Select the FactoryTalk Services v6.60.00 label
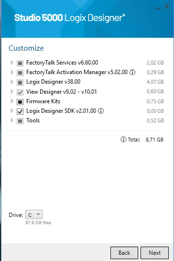 pos(62,63)
